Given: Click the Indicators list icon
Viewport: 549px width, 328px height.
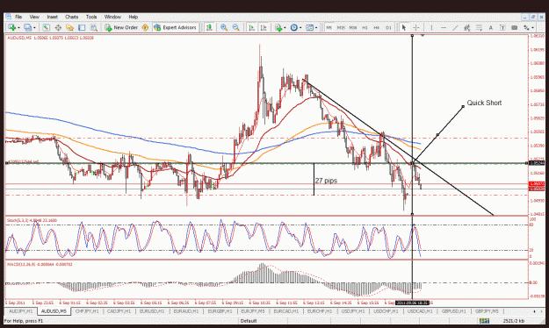Looking at the screenshot, I should tap(278, 27).
